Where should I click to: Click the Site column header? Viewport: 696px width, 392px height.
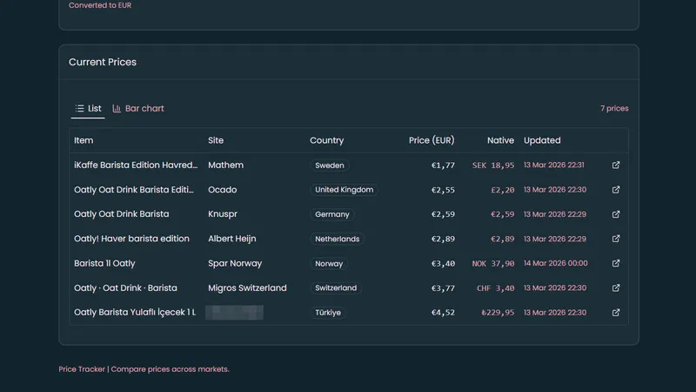[x=216, y=140]
